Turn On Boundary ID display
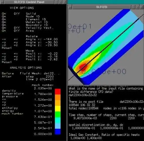This screenshot has height=141, width=144. (4, 25)
